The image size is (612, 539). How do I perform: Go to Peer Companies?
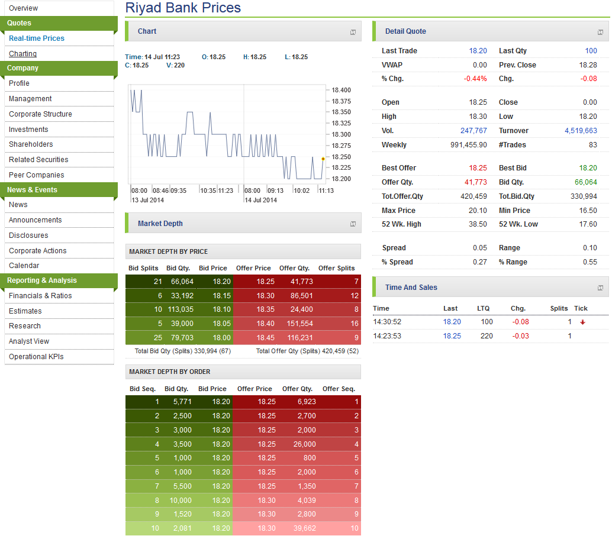coord(37,175)
